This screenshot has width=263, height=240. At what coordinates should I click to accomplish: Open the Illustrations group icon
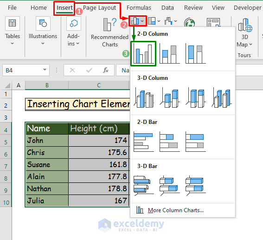pyautogui.click(x=43, y=23)
